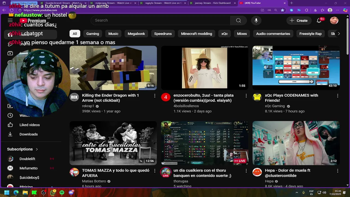Open Liked videos in sidebar
350x197 pixels.
(30, 125)
